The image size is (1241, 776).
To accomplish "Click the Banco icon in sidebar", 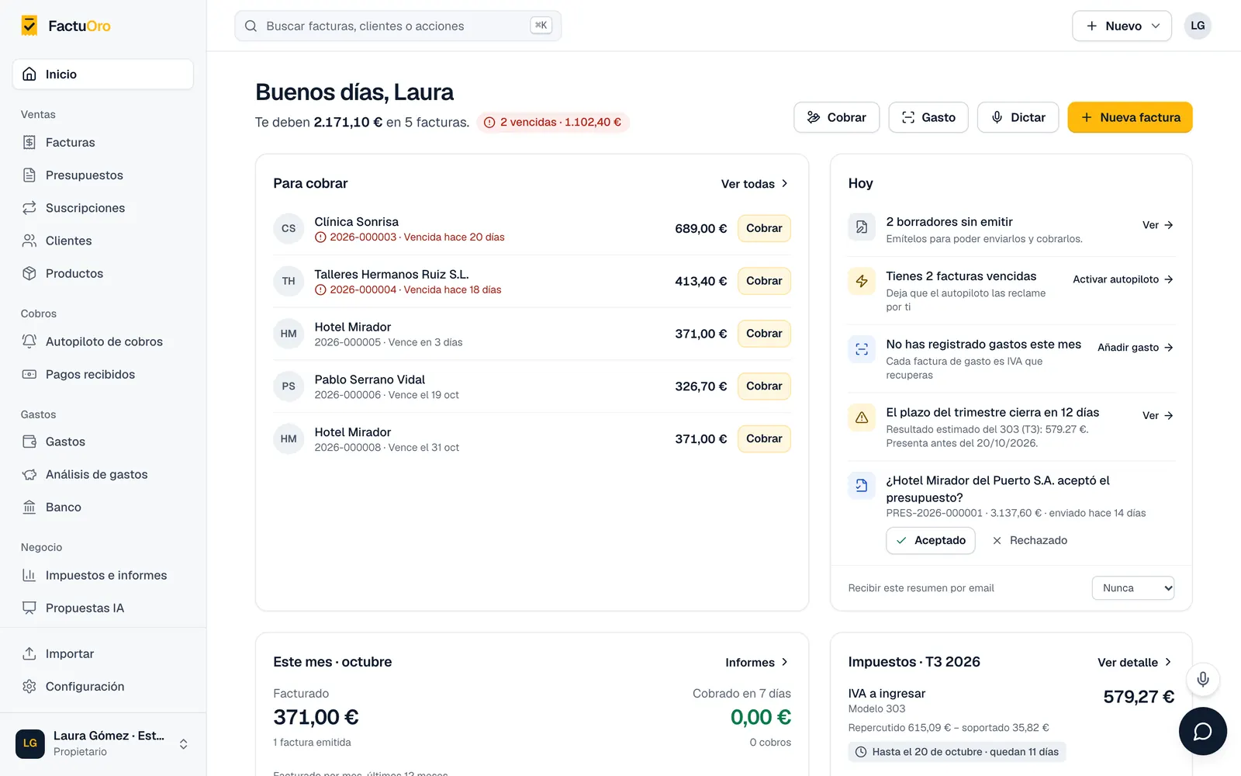I will (29, 507).
